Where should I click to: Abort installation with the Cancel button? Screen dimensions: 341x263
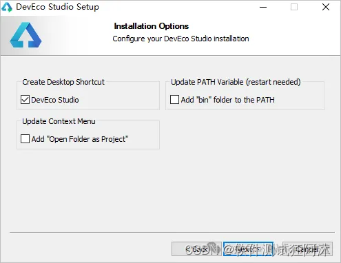[307, 249]
